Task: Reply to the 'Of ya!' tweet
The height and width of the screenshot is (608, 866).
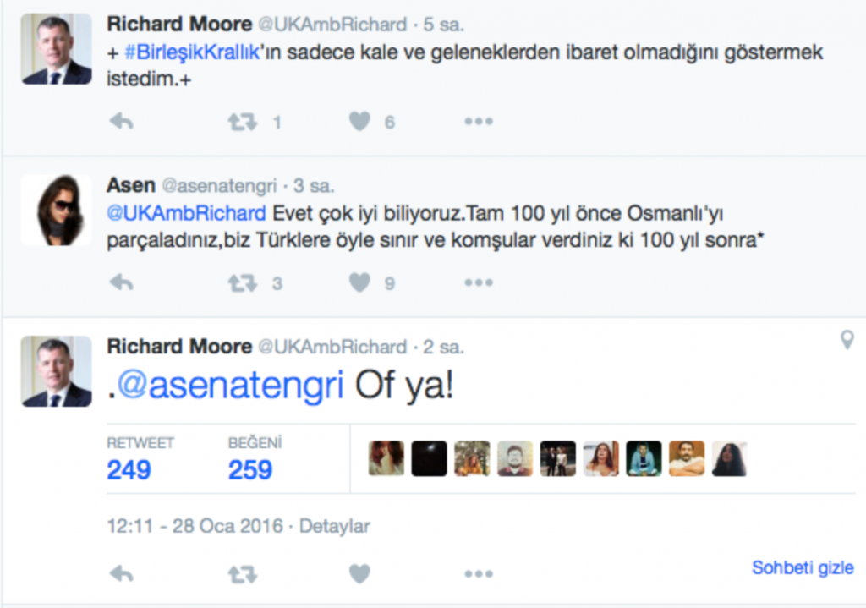Action: click(122, 574)
